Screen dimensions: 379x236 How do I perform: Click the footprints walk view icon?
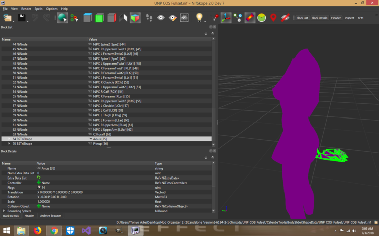[149, 18]
